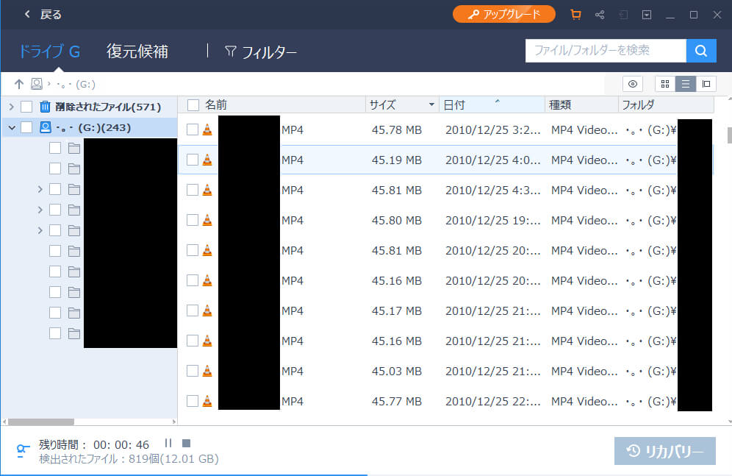The image size is (732, 476).
Task: Tick the select-all checkbox beside 名前
Action: coord(193,105)
